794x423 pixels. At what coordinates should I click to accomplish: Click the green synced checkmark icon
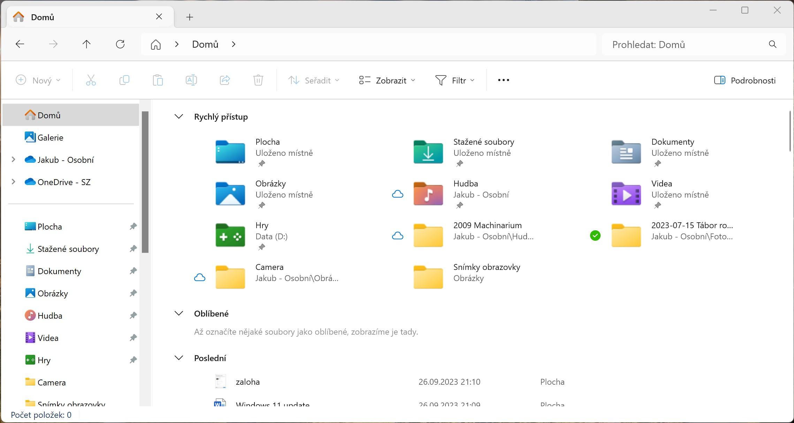595,236
